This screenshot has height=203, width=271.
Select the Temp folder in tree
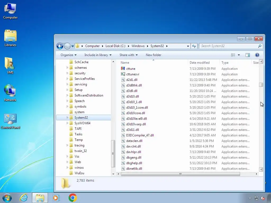point(79,140)
